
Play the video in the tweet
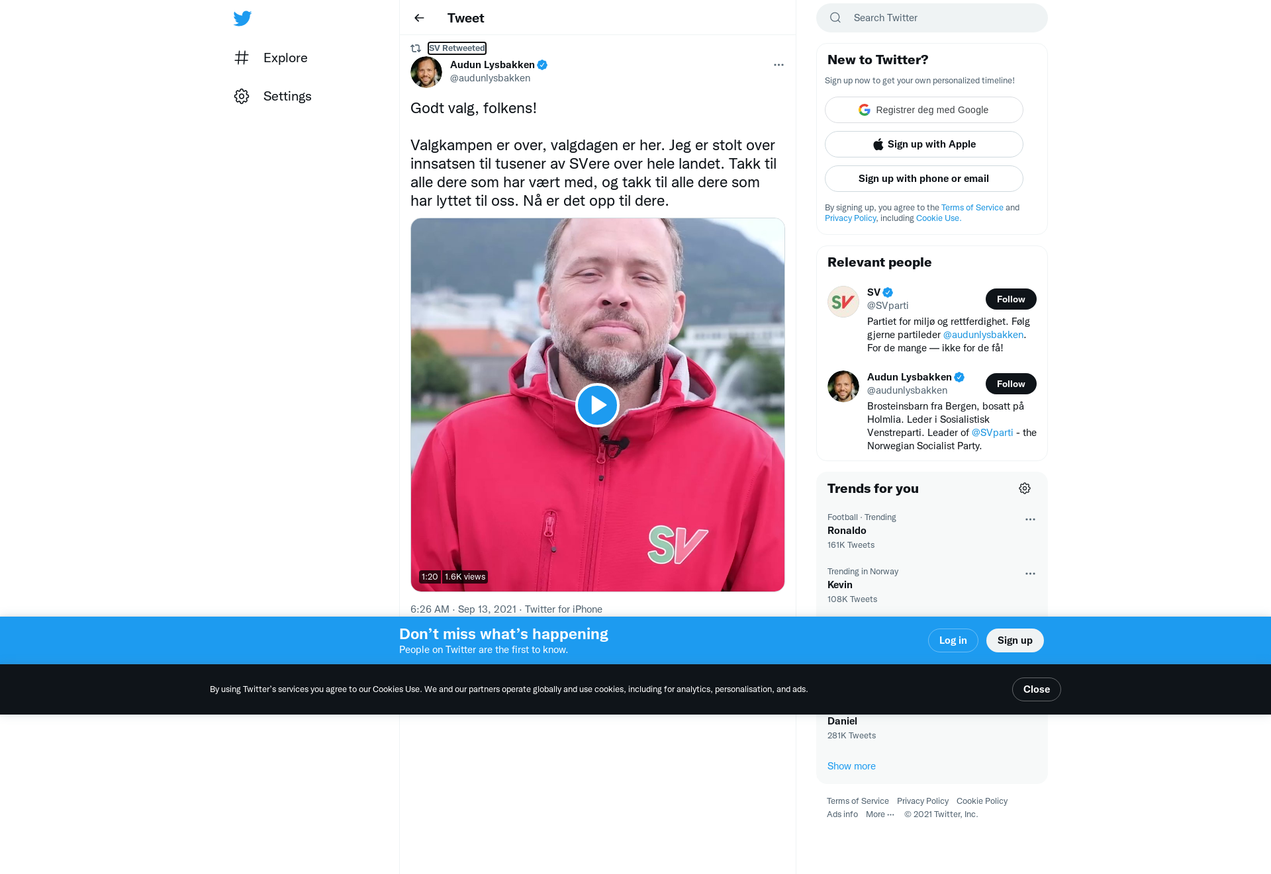(597, 405)
